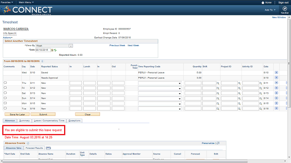
Task: Switch to the Absence tab
Action: 10,121
